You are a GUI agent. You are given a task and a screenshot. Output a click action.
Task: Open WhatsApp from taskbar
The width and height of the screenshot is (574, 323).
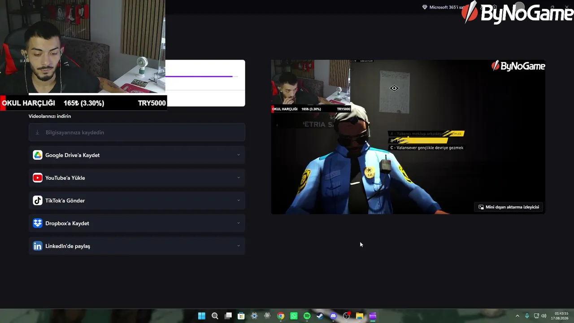tap(294, 316)
